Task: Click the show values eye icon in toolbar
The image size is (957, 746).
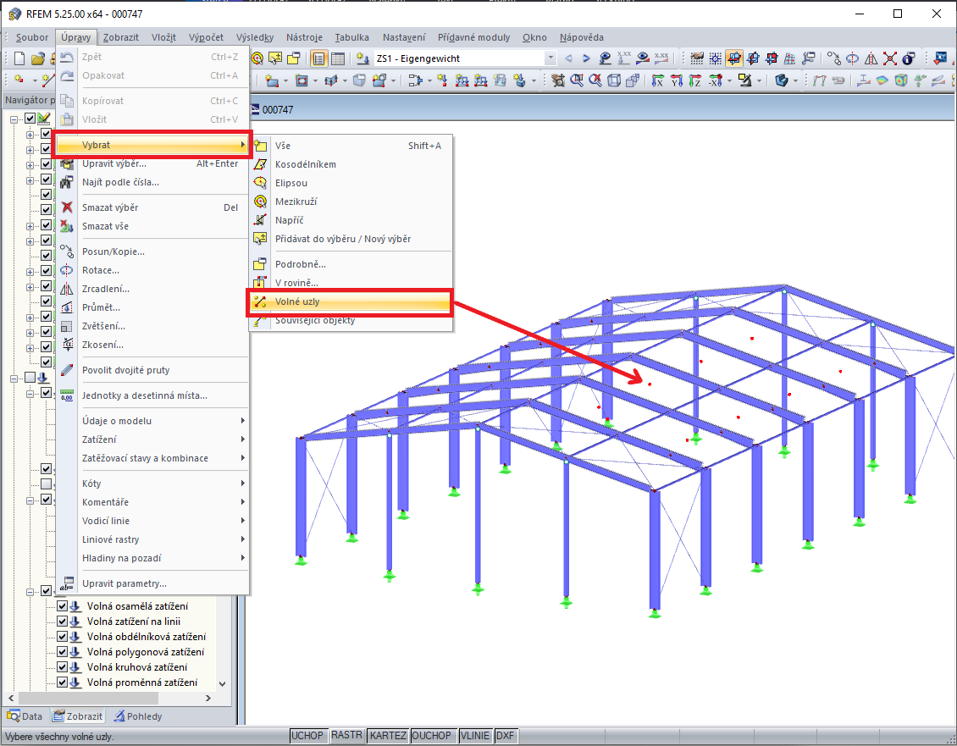Action: [643, 58]
